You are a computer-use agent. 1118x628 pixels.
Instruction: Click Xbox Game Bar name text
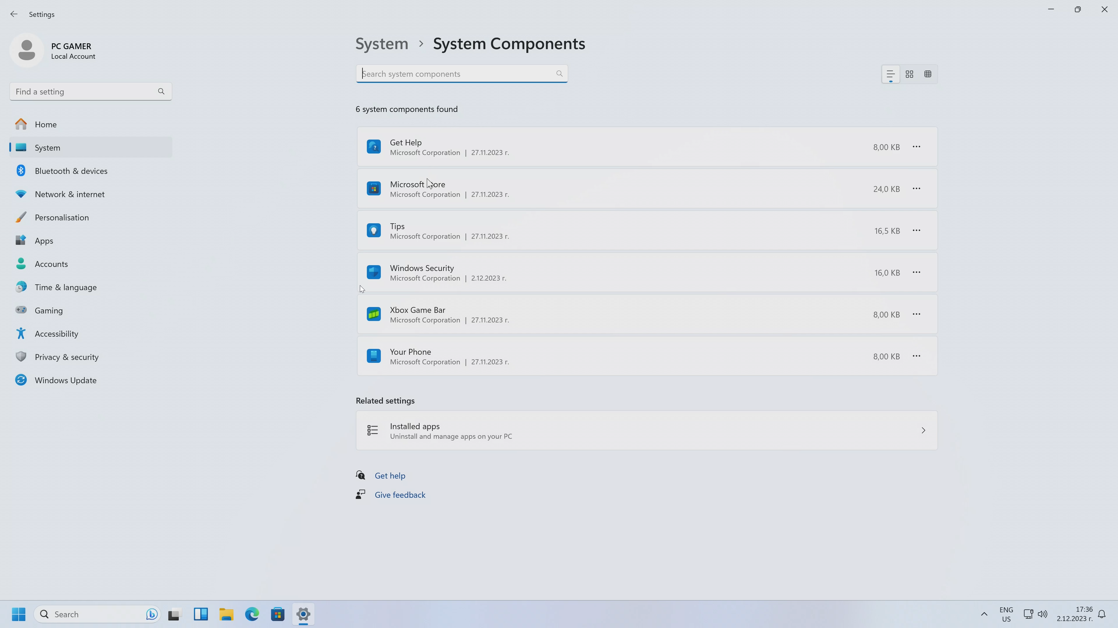coord(418,310)
